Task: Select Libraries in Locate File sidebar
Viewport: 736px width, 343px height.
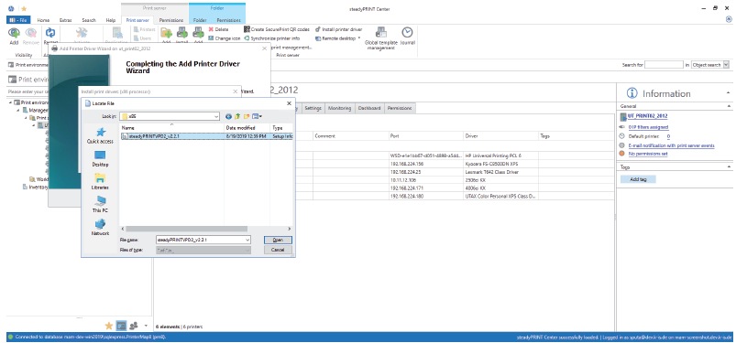Action: click(100, 182)
